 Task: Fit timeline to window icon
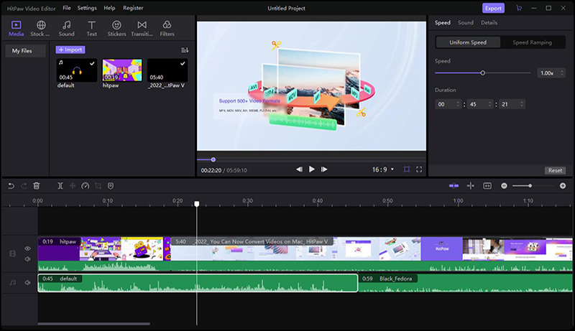(487, 186)
